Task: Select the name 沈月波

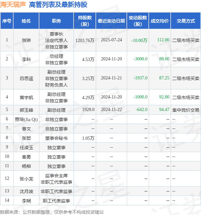Action: [26, 191]
